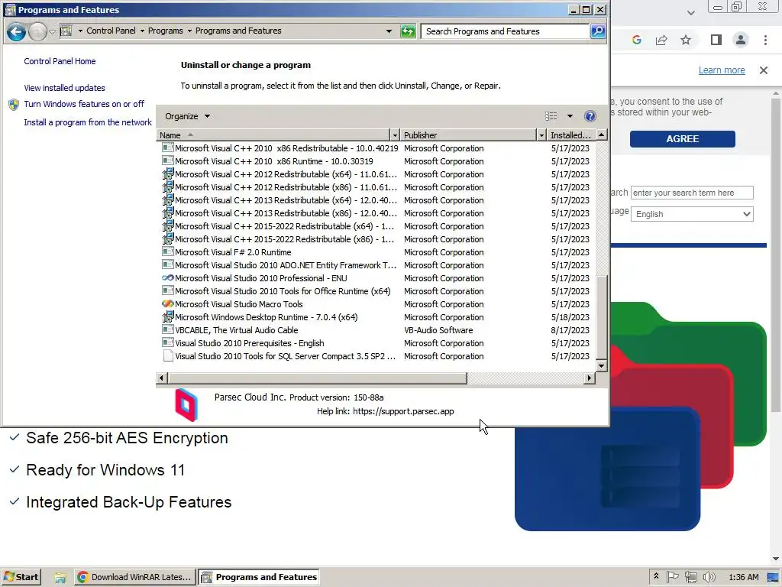Screen dimensions: 782x587
Task: Click the Google icon in Chrome toolbar
Action: pos(636,40)
